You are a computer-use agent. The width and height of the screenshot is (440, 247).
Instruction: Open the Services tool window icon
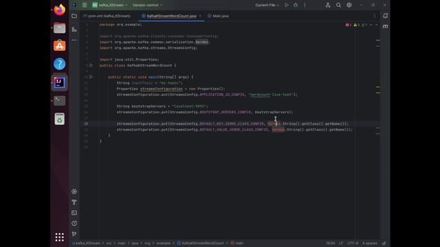point(74,191)
